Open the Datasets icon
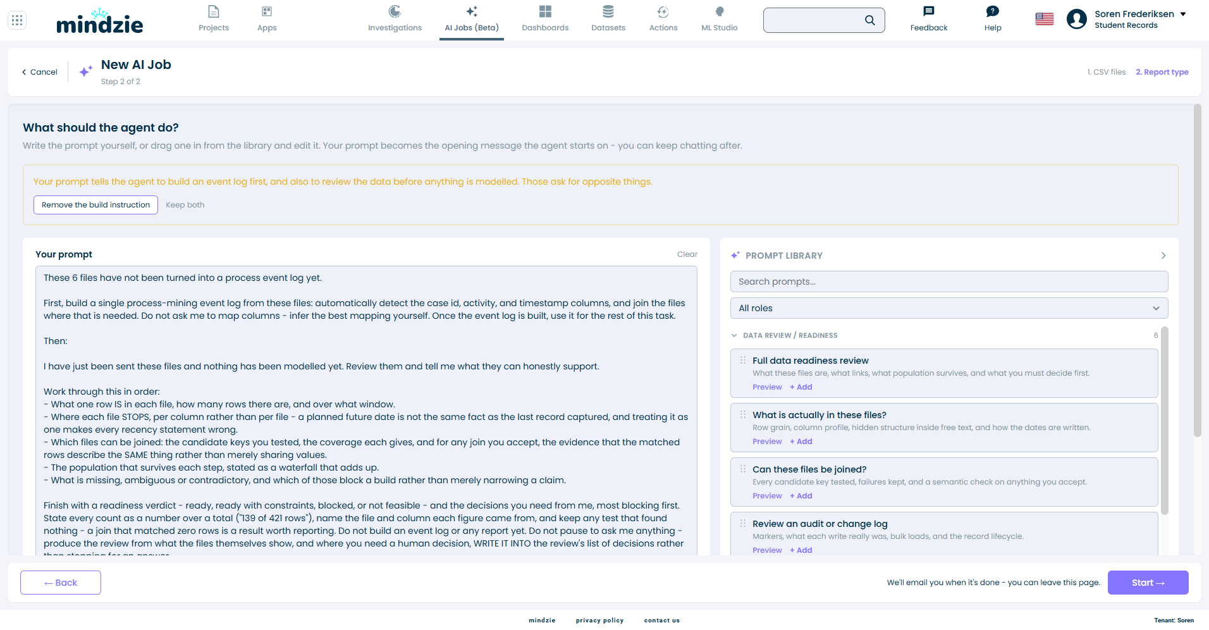Screen dimensions: 1209x630 [608, 11]
